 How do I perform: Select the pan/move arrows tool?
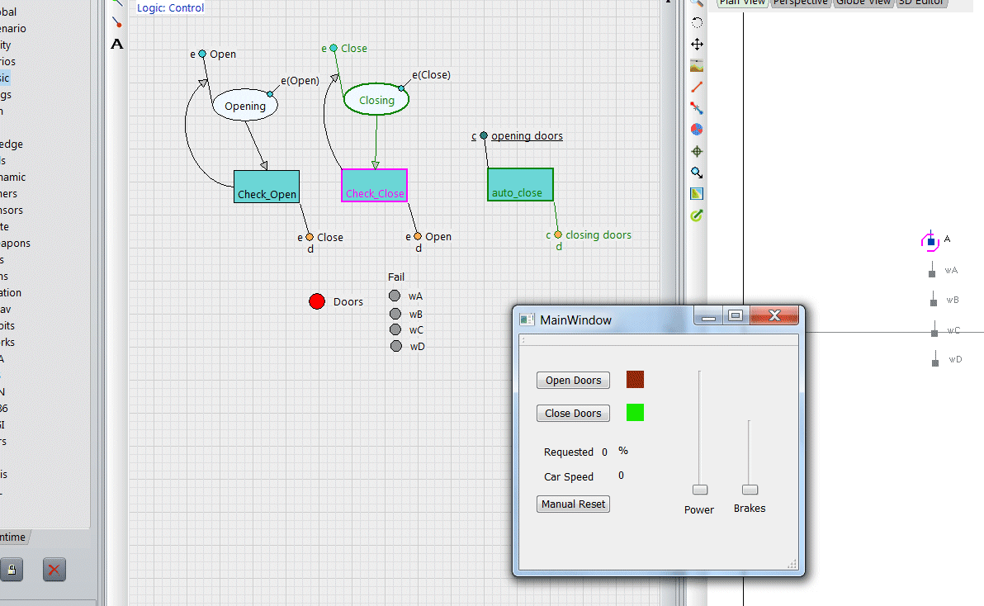(x=697, y=45)
